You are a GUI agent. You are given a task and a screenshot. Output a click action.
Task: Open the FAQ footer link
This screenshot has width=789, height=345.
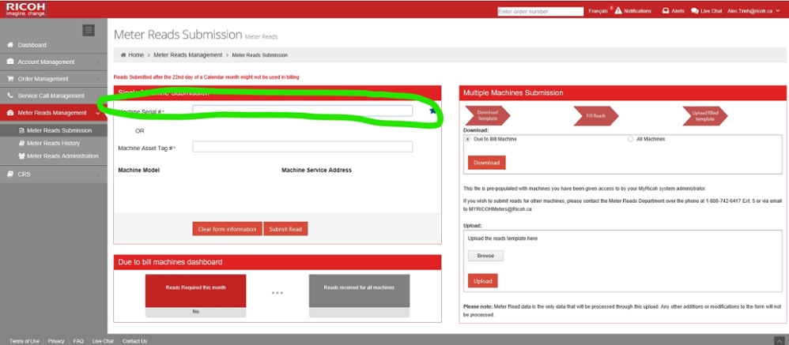(78, 341)
